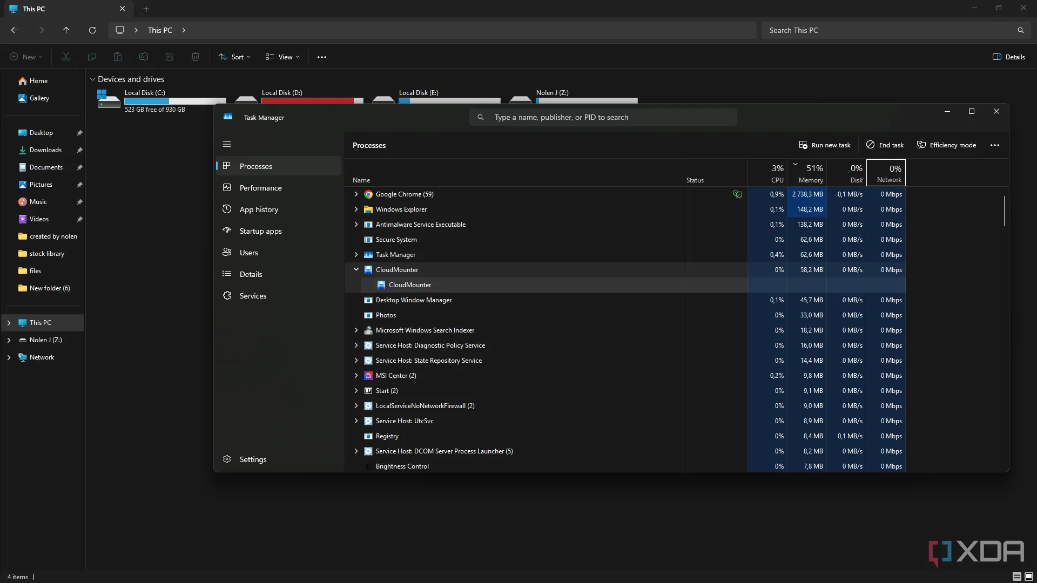Click the child CloudMounter process icon
Screen dimensions: 1037x583
coord(381,285)
